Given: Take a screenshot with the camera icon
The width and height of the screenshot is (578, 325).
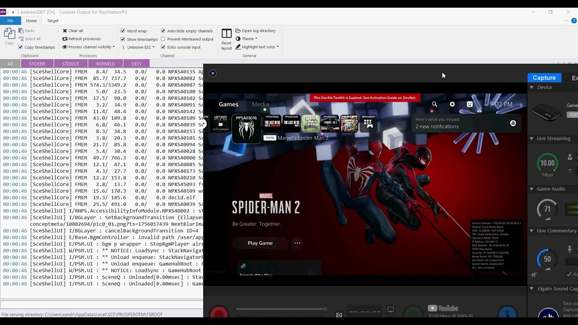Looking at the screenshot, I should pos(339,315).
